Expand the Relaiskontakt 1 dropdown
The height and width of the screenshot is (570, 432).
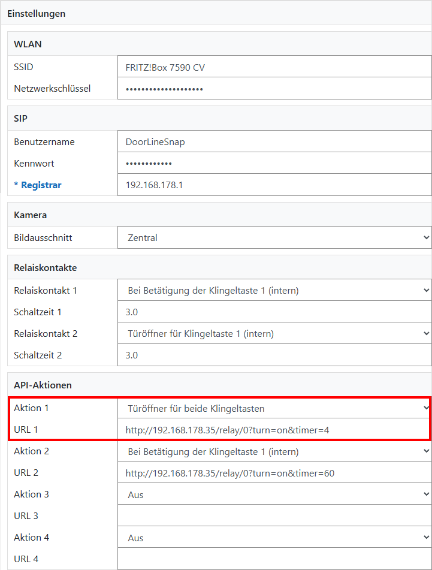274,291
